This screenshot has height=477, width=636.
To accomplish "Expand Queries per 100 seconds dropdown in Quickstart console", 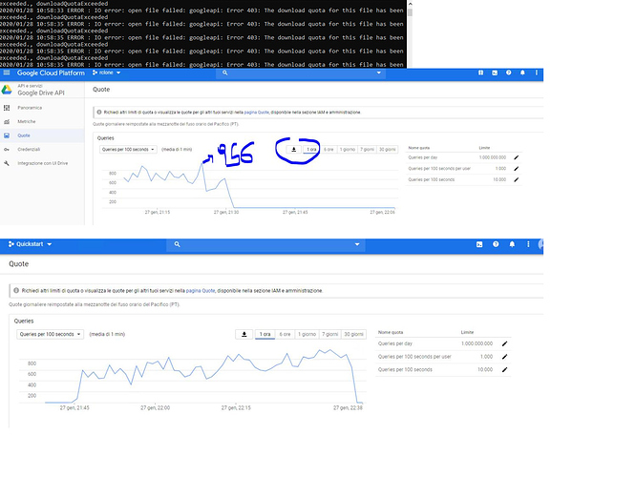I will (51, 334).
